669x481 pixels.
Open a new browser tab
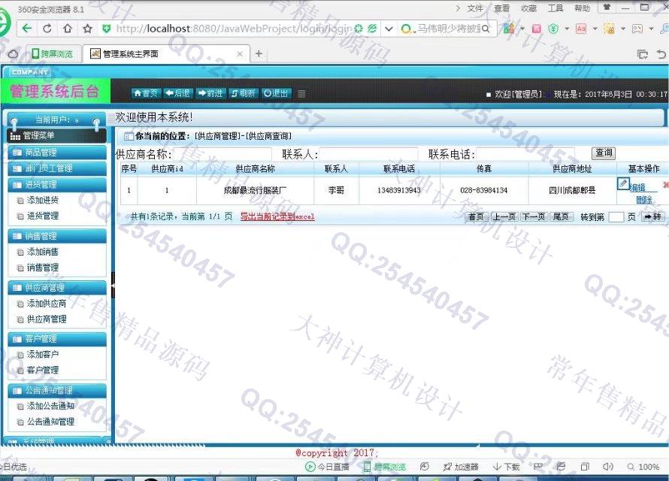259,53
